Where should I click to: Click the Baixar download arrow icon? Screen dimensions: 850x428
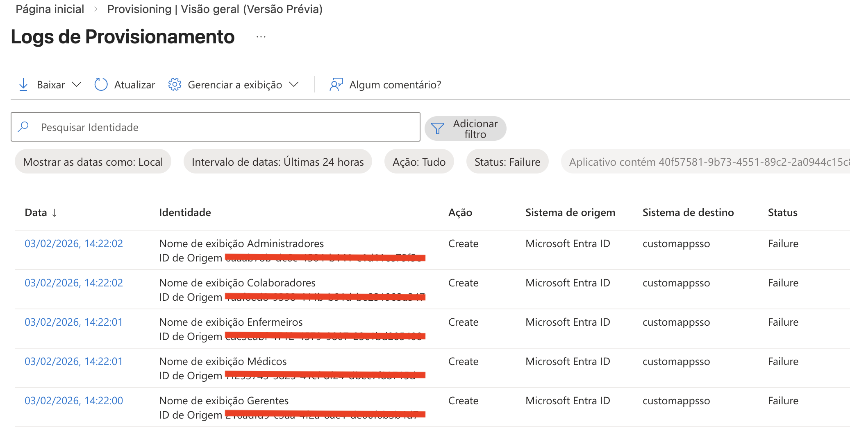point(23,85)
